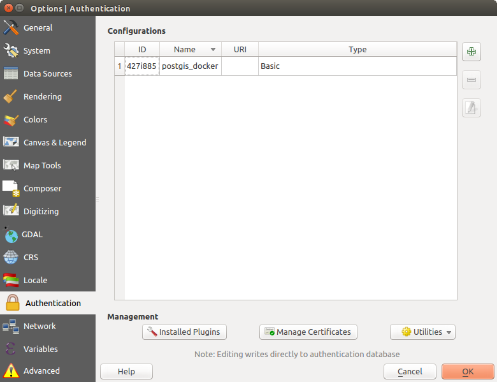497x382 pixels.
Task: Click the remove configuration minus icon
Action: (x=472, y=80)
